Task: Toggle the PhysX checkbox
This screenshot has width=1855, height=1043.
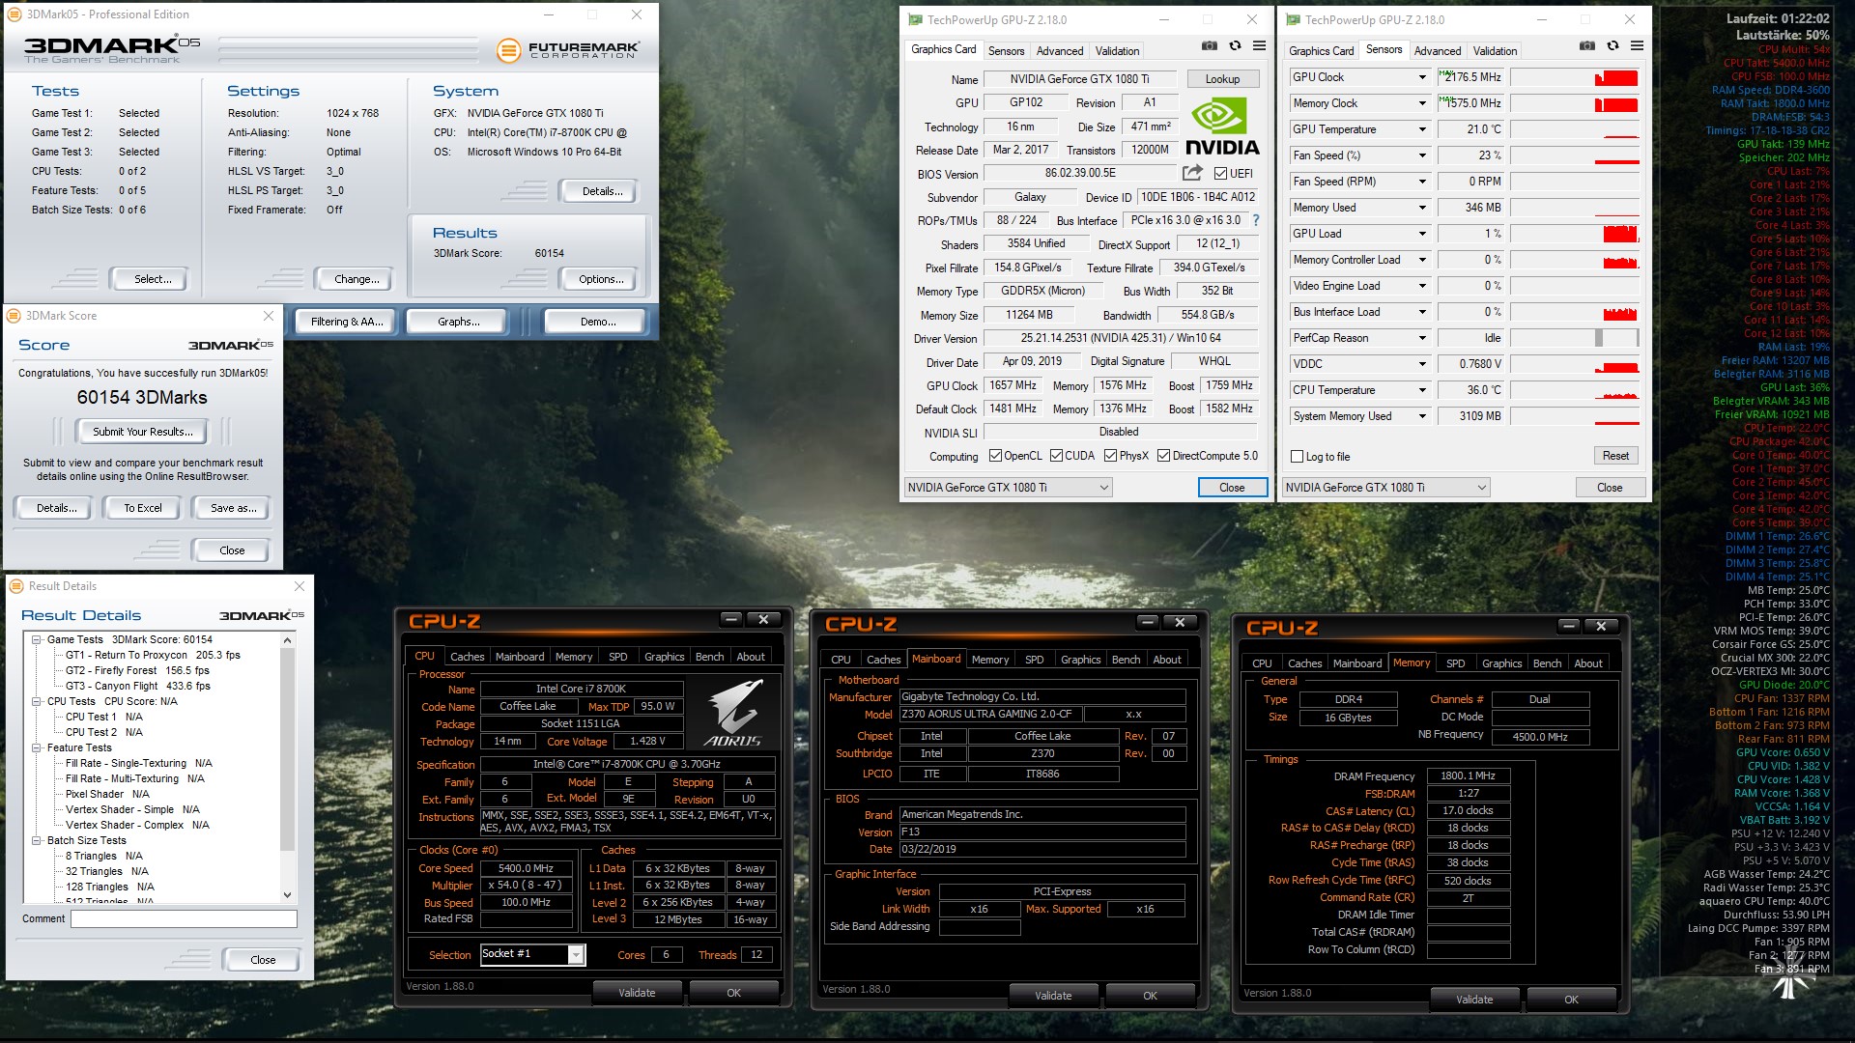Action: click(x=1111, y=456)
